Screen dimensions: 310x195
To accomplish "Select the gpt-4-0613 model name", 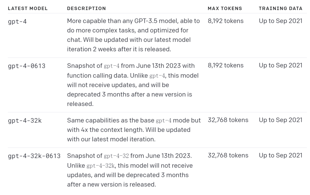I will 27,66.
